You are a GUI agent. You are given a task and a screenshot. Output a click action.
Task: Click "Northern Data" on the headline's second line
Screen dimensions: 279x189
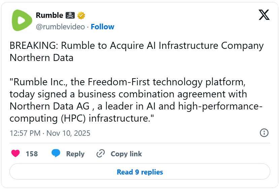41,58
